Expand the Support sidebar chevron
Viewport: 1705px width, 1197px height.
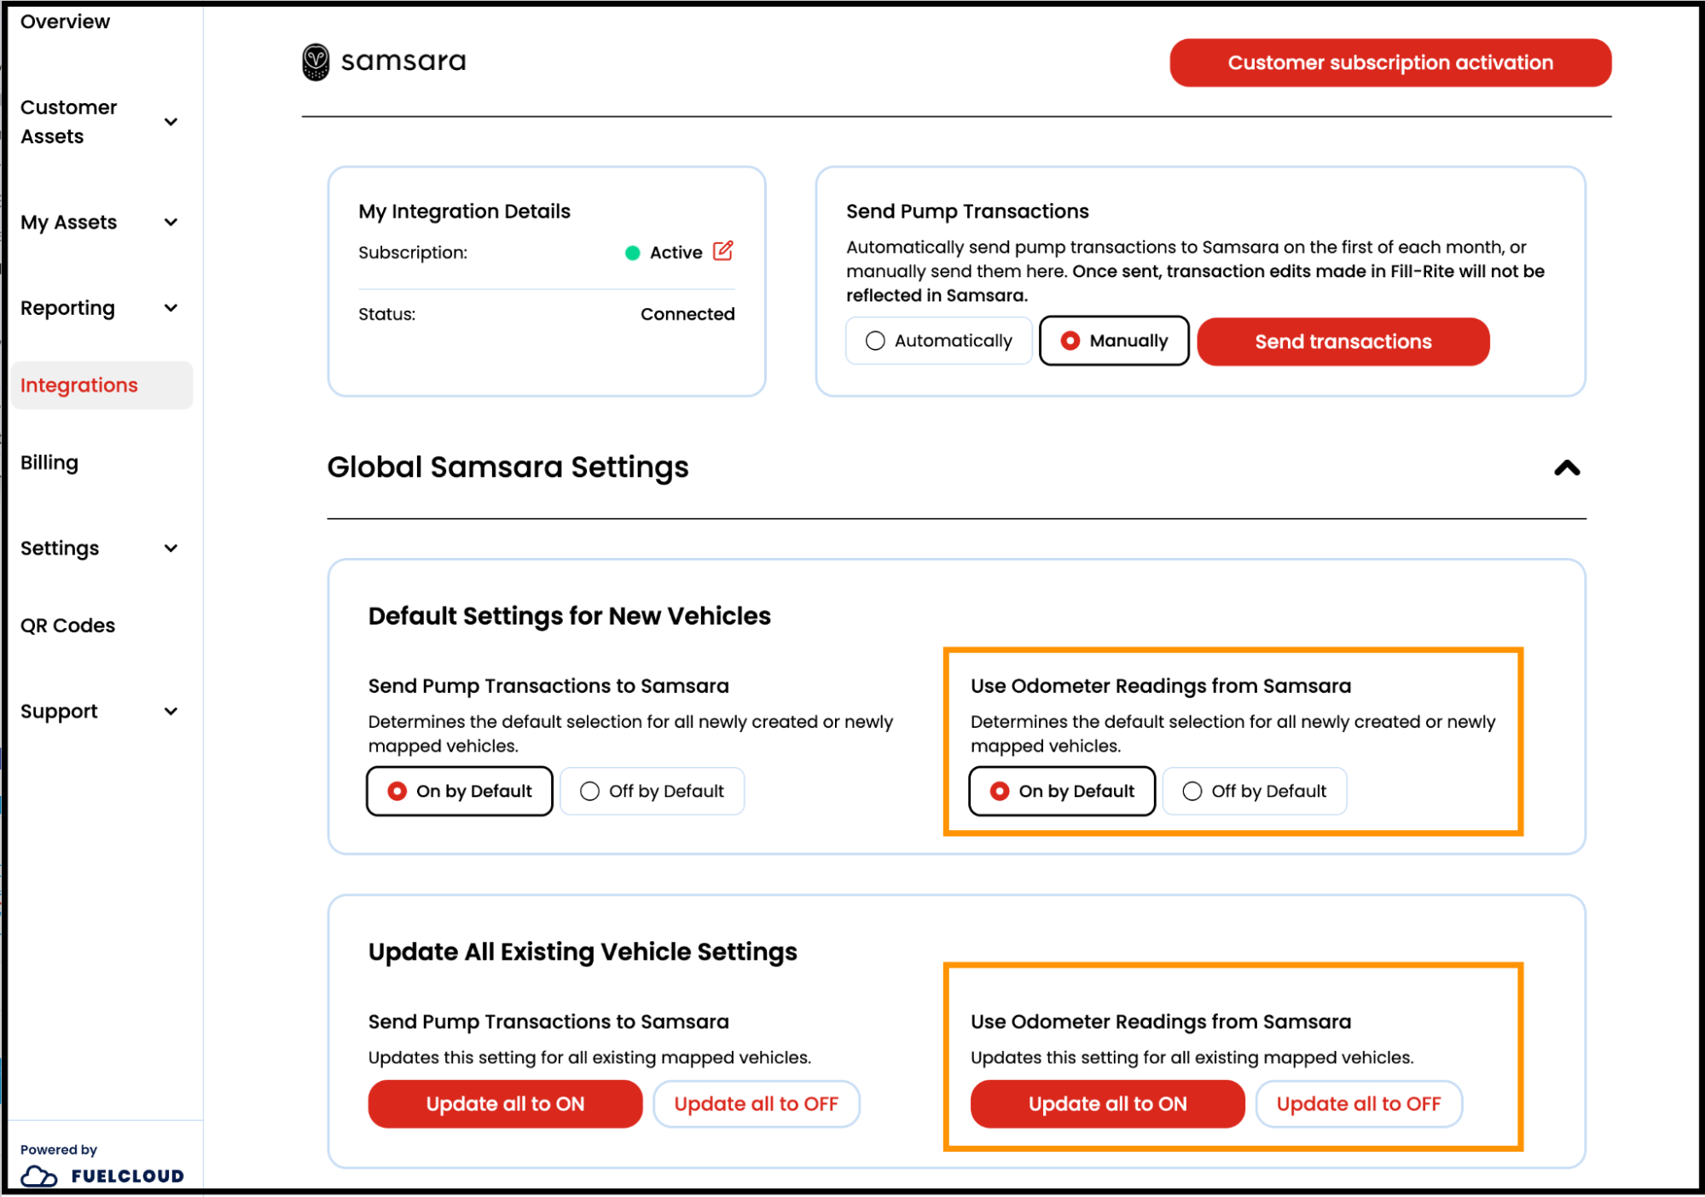(171, 712)
